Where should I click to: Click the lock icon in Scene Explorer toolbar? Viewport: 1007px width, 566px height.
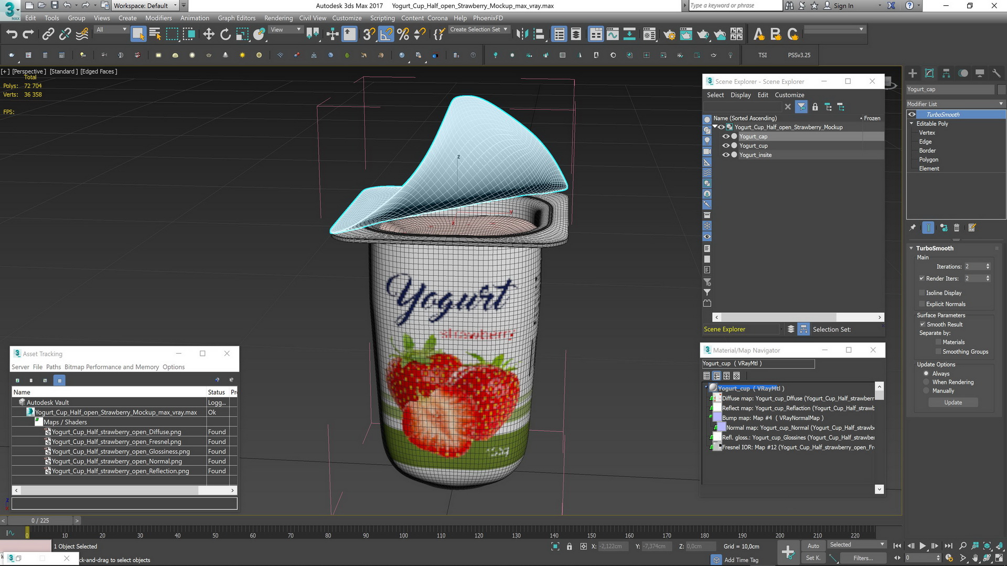click(x=815, y=107)
